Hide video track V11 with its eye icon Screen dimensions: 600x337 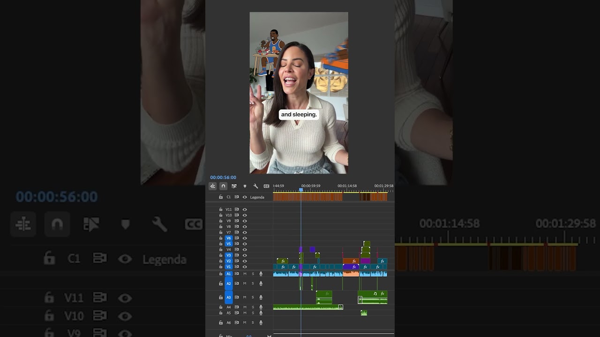coord(245,209)
